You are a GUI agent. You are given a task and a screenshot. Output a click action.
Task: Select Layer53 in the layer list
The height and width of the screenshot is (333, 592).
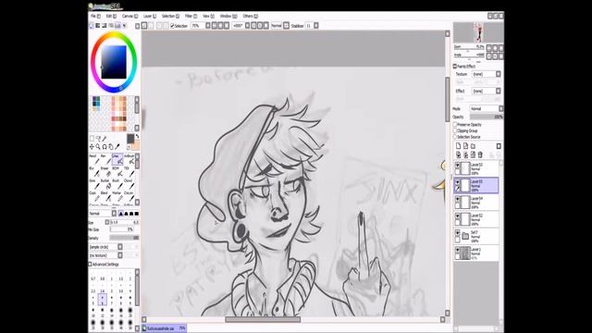(476, 168)
